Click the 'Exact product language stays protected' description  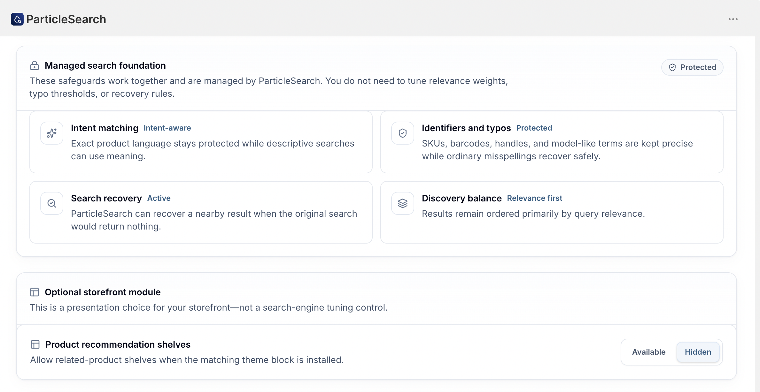pos(213,150)
